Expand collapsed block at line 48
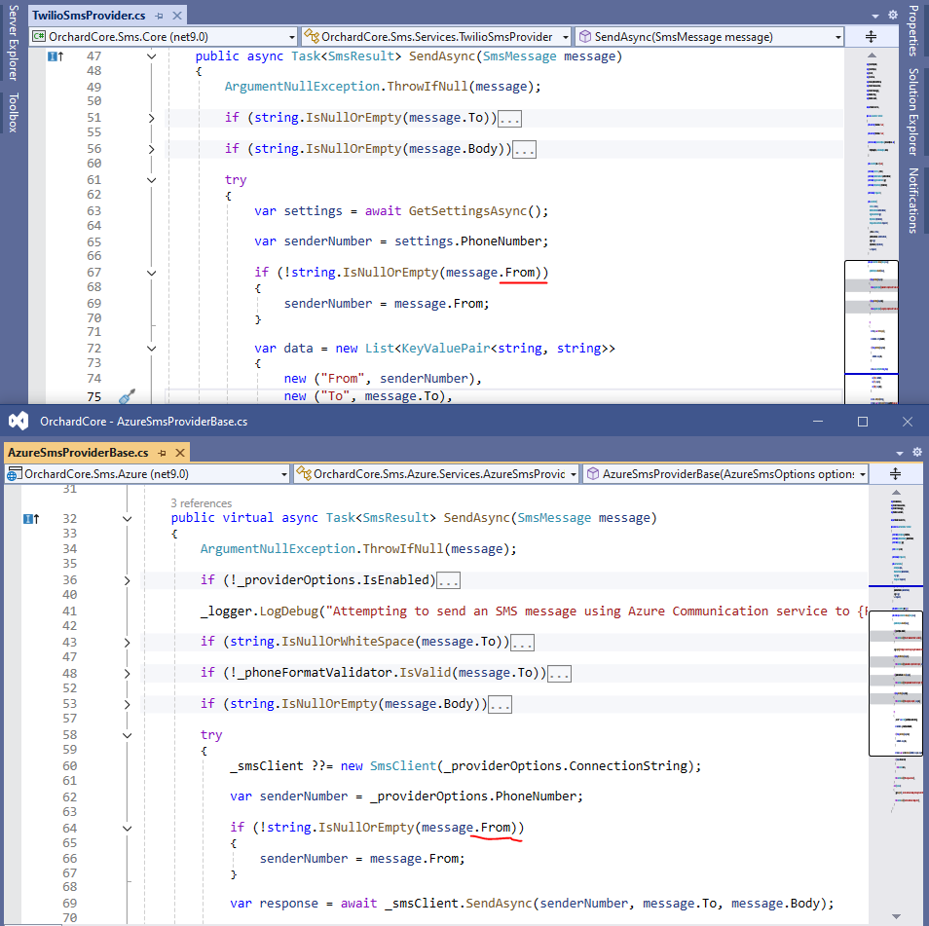929x926 pixels. click(127, 674)
